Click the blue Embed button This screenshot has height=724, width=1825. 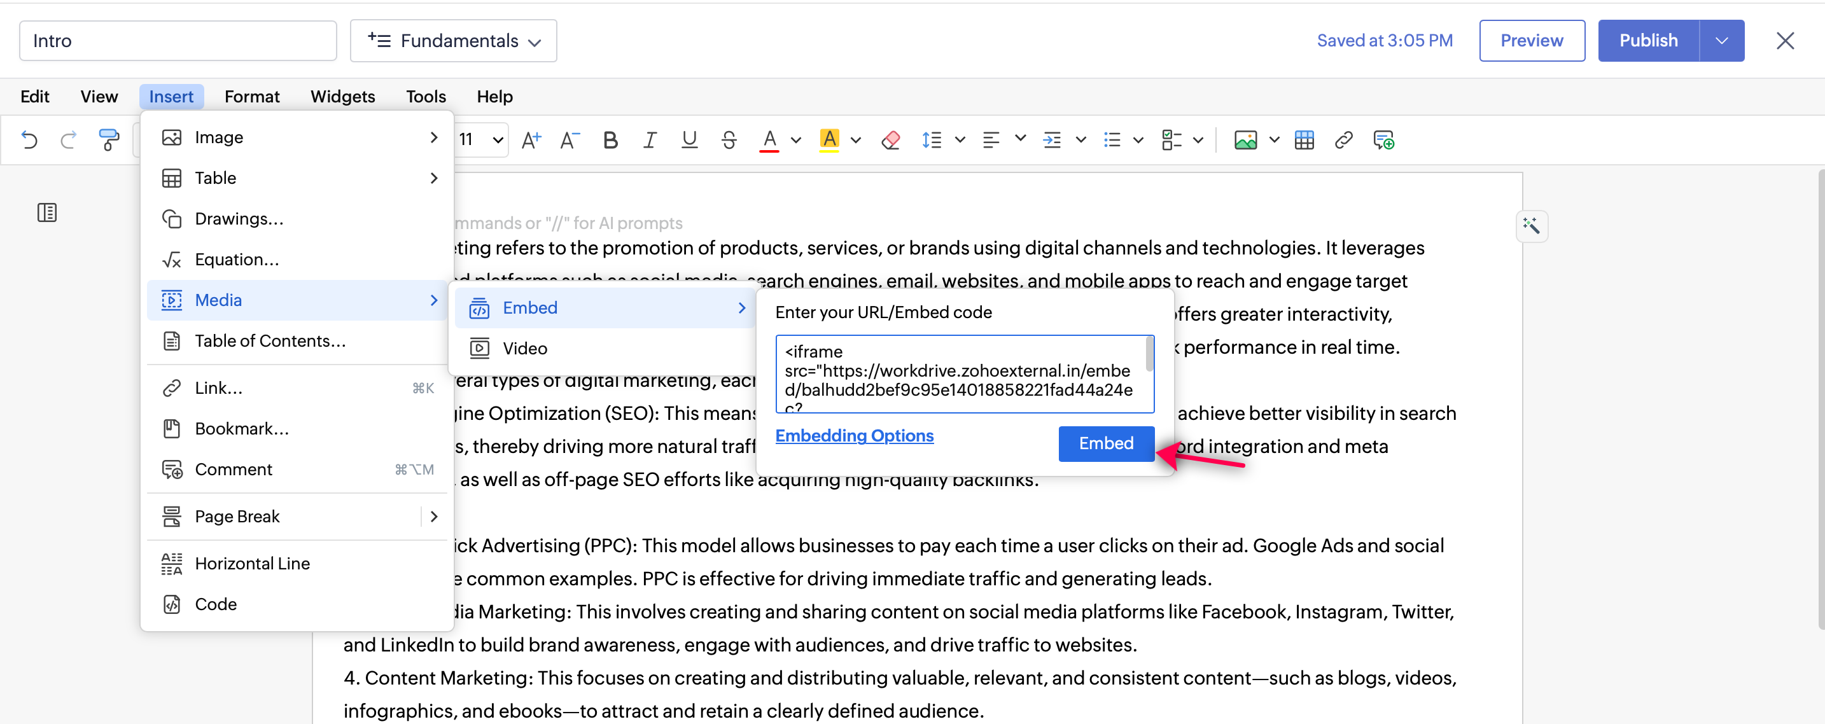pyautogui.click(x=1105, y=443)
